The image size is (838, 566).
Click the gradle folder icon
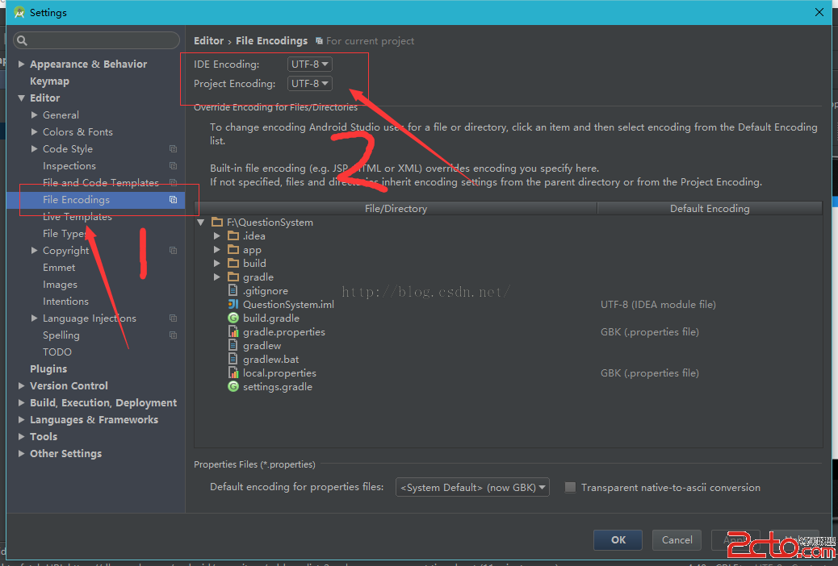(x=233, y=277)
